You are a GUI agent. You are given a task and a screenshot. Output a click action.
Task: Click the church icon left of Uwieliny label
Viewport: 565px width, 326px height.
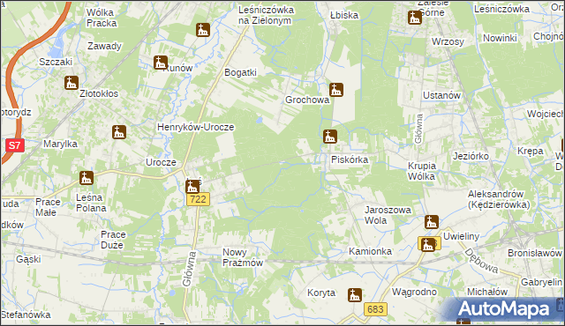tap(432, 222)
